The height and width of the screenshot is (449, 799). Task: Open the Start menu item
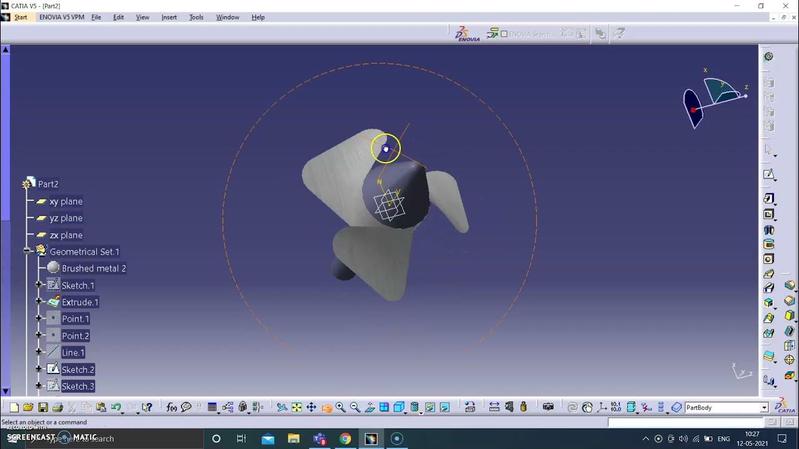pos(21,17)
